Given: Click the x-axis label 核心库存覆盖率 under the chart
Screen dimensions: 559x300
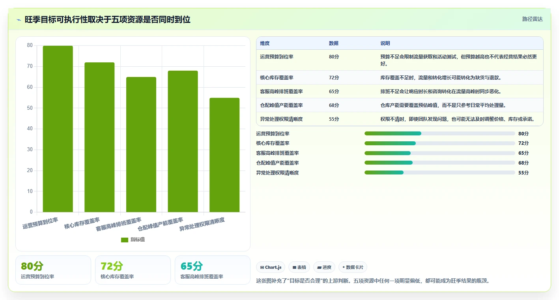Looking at the screenshot, I should coord(82,223).
